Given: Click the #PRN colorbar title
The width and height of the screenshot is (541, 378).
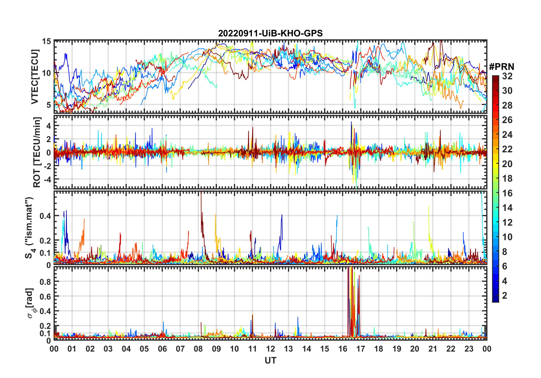Looking at the screenshot, I should [x=501, y=67].
